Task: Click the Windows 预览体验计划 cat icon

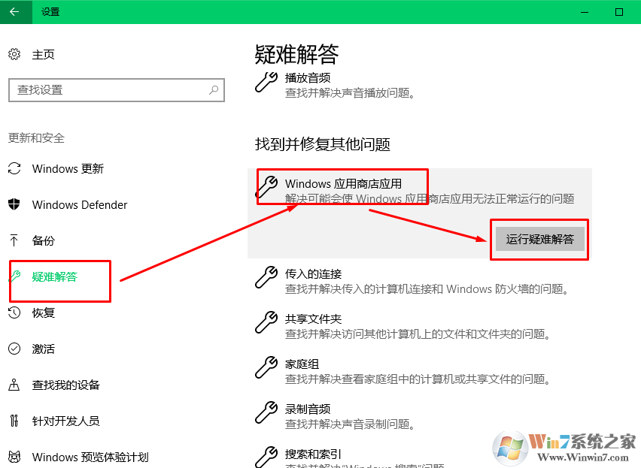Action: [14, 457]
